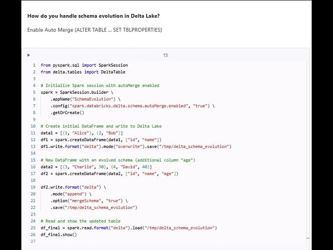Screen dimensions: 333x250
Task: Click the DeltaTable import line
Action: (x=83, y=72)
